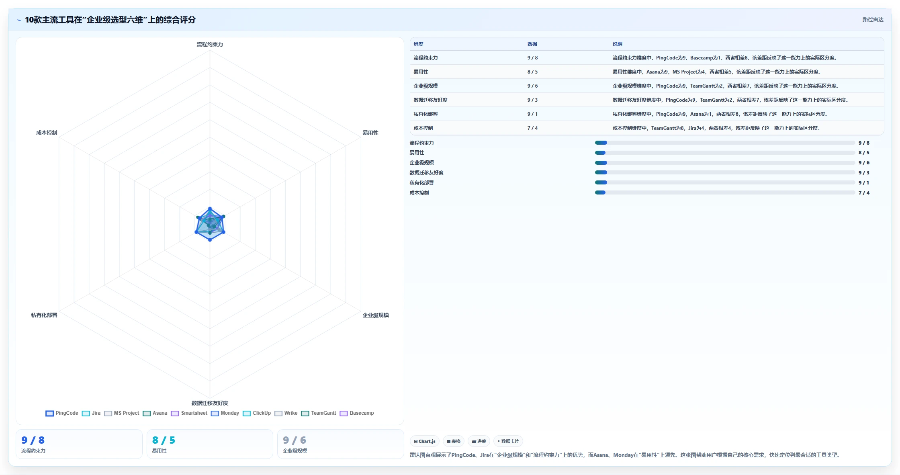Toggle MS Project legend entry

(122, 413)
